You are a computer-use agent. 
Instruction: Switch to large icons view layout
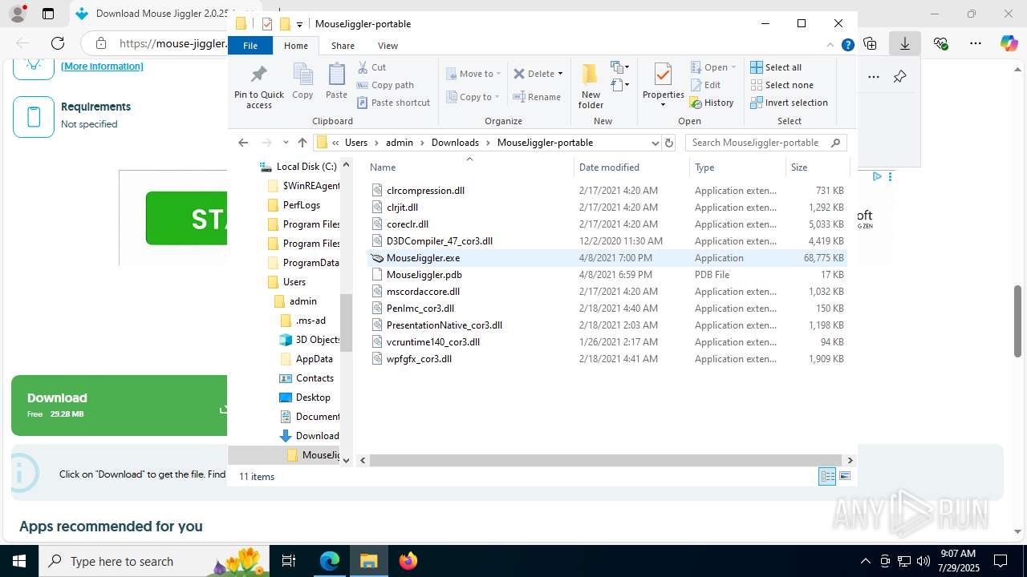[844, 477]
